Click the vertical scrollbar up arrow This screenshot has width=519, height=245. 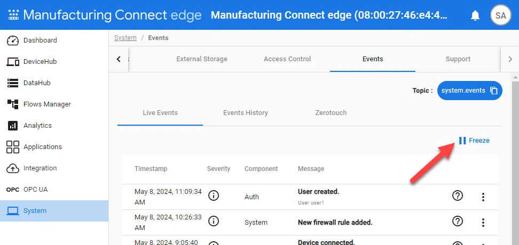pos(515,77)
